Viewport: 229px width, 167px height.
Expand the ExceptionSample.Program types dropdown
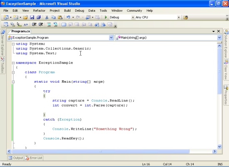tap(111, 38)
